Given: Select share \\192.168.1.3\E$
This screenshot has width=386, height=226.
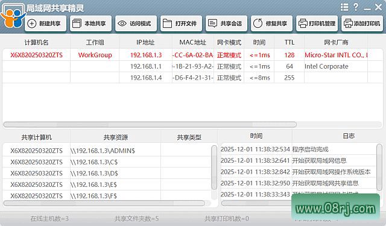Looking at the screenshot, I should (x=107, y=184).
